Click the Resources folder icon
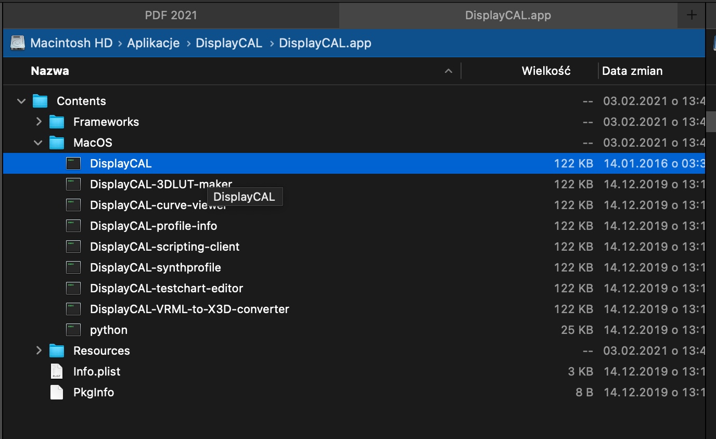 click(57, 351)
